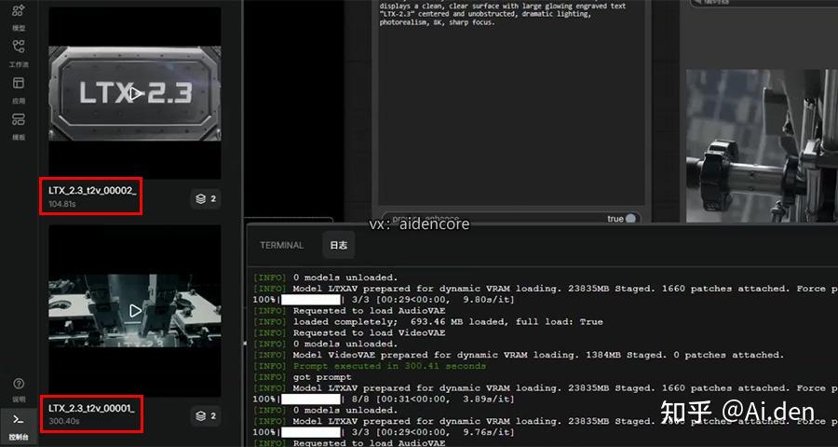This screenshot has height=447, width=838.
Task: Click the 300.40s duration text
Action: 64,421
